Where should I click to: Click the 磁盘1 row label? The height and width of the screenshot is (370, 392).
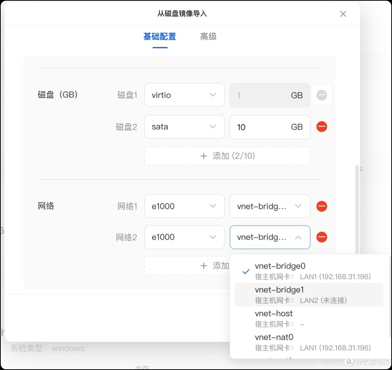pyautogui.click(x=127, y=95)
